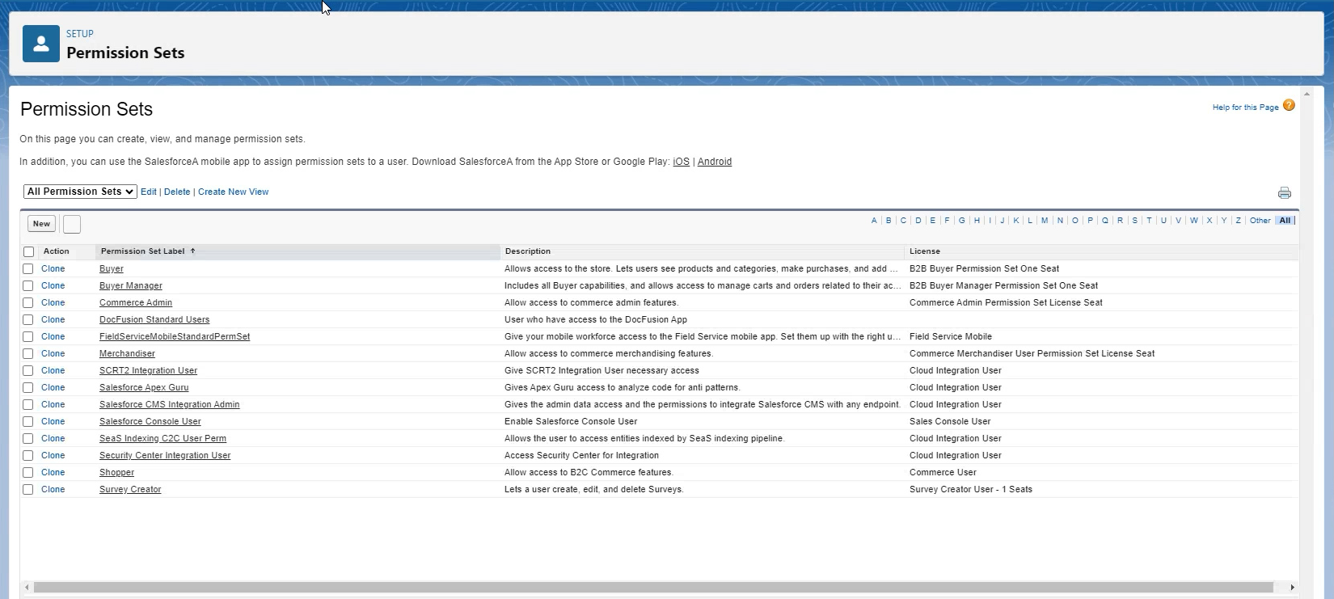This screenshot has width=1334, height=599.
Task: Open SeaS Indexing C2C User Perm
Action: (163, 438)
